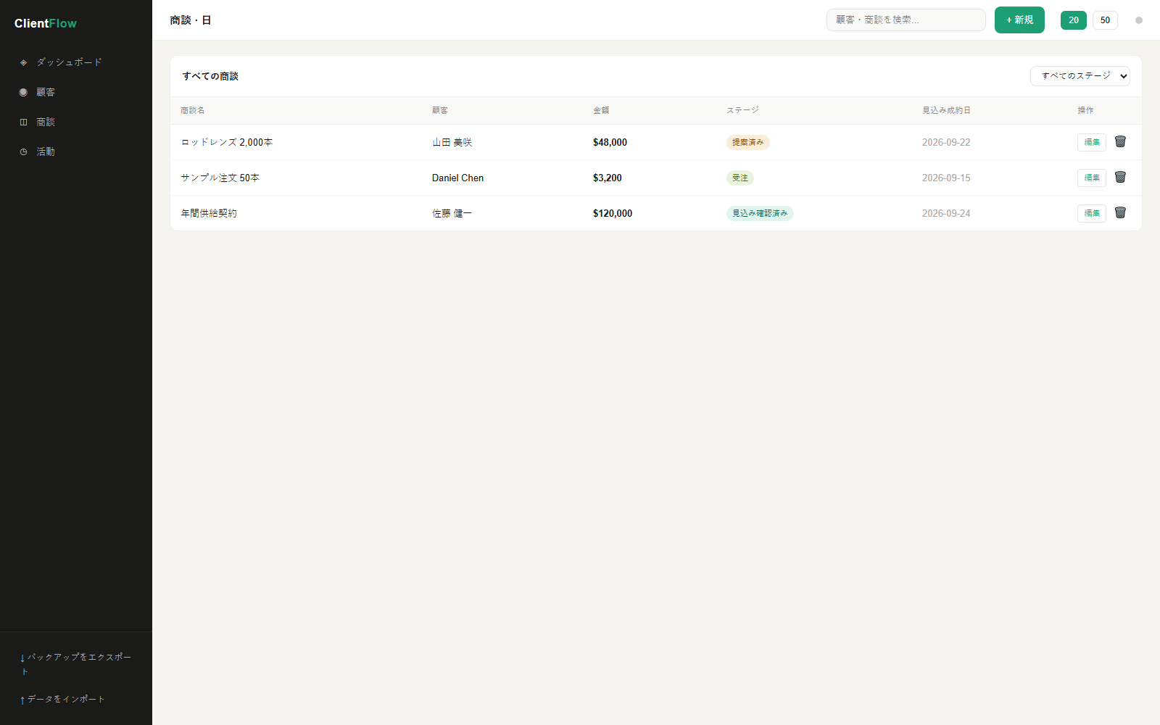Edit the 年間供給契約 deal
Screen dimensions: 1160x725
point(1092,213)
